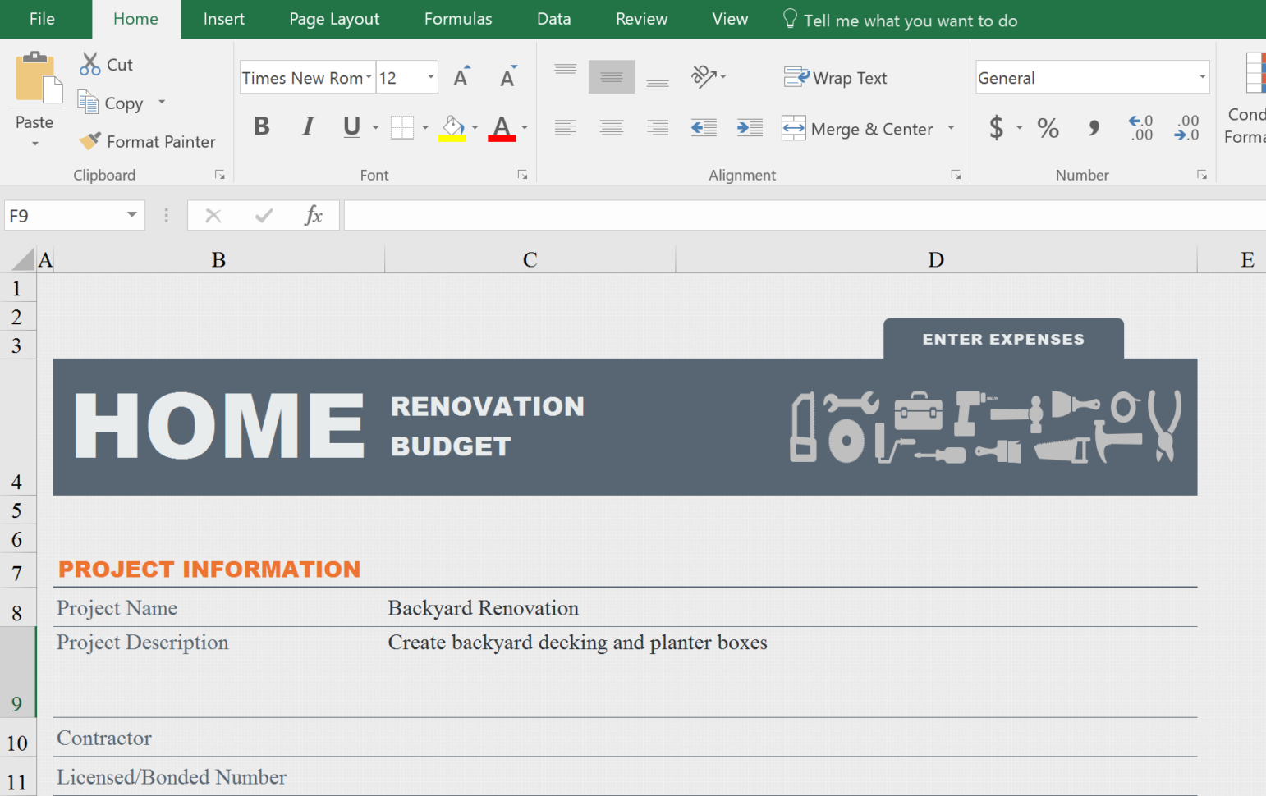Click the Comma Style icon
The image size is (1266, 796).
click(1093, 128)
